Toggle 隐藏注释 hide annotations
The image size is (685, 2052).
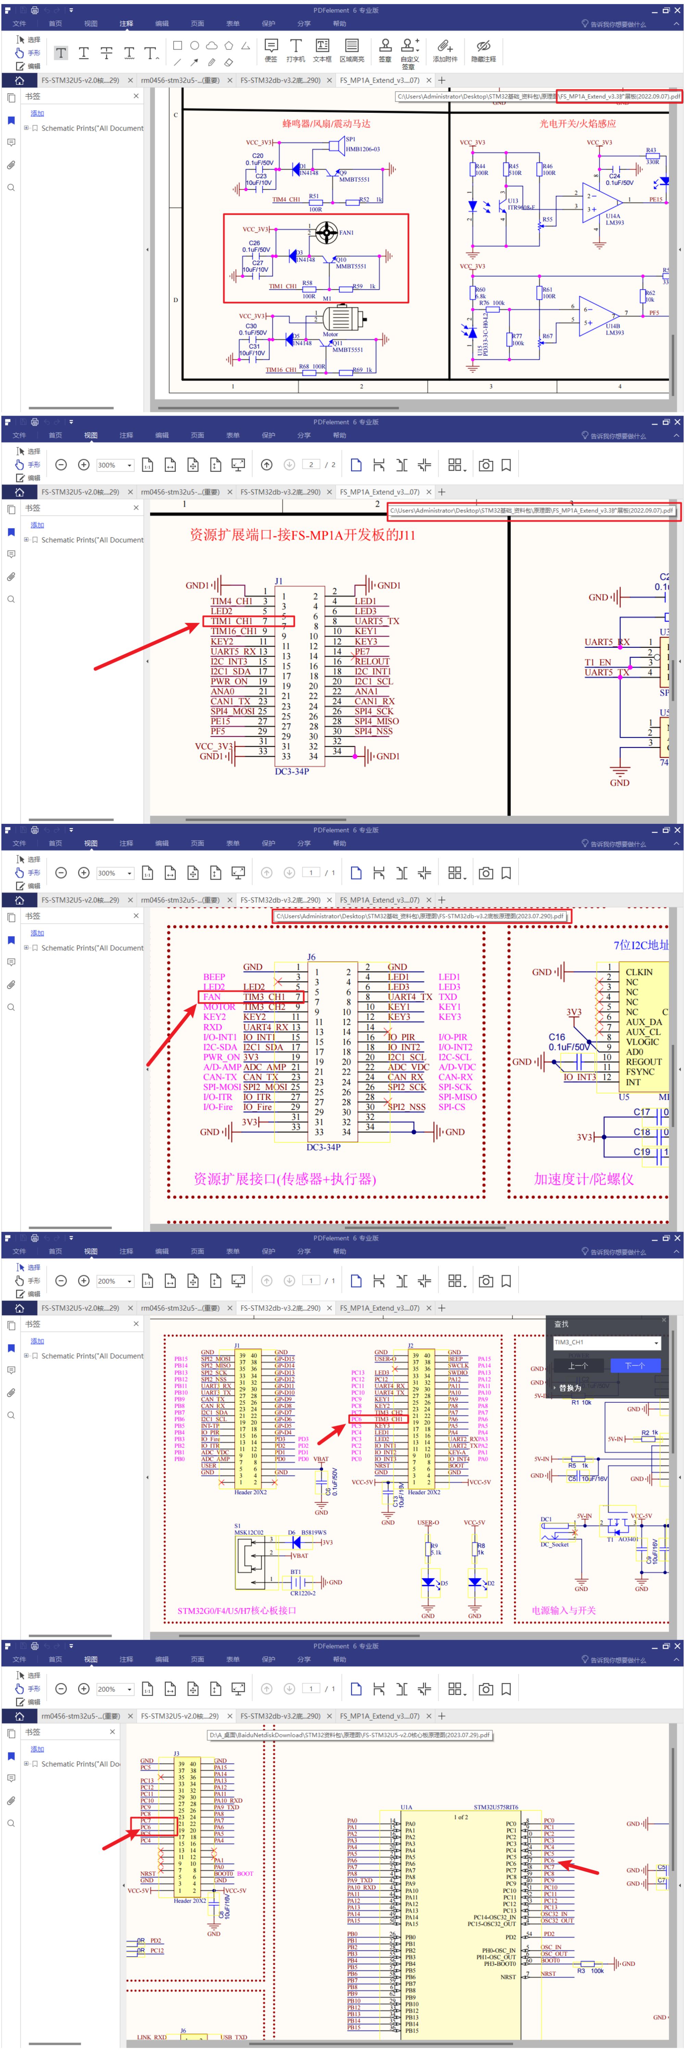pyautogui.click(x=483, y=49)
